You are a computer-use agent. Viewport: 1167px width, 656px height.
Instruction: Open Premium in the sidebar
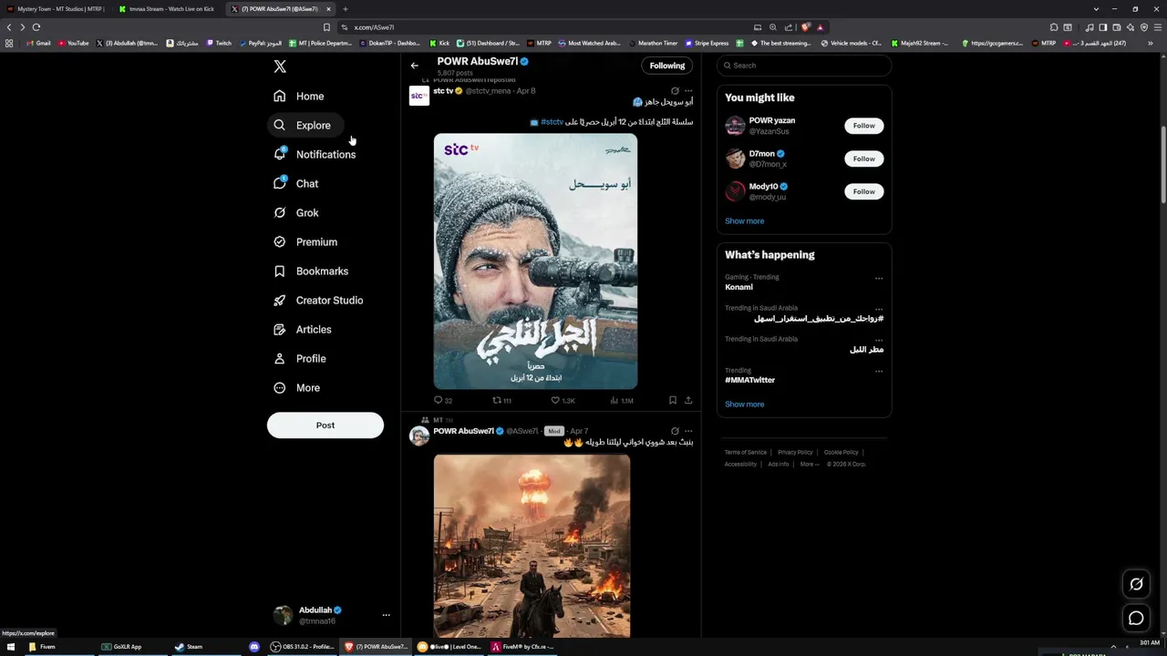305,241
